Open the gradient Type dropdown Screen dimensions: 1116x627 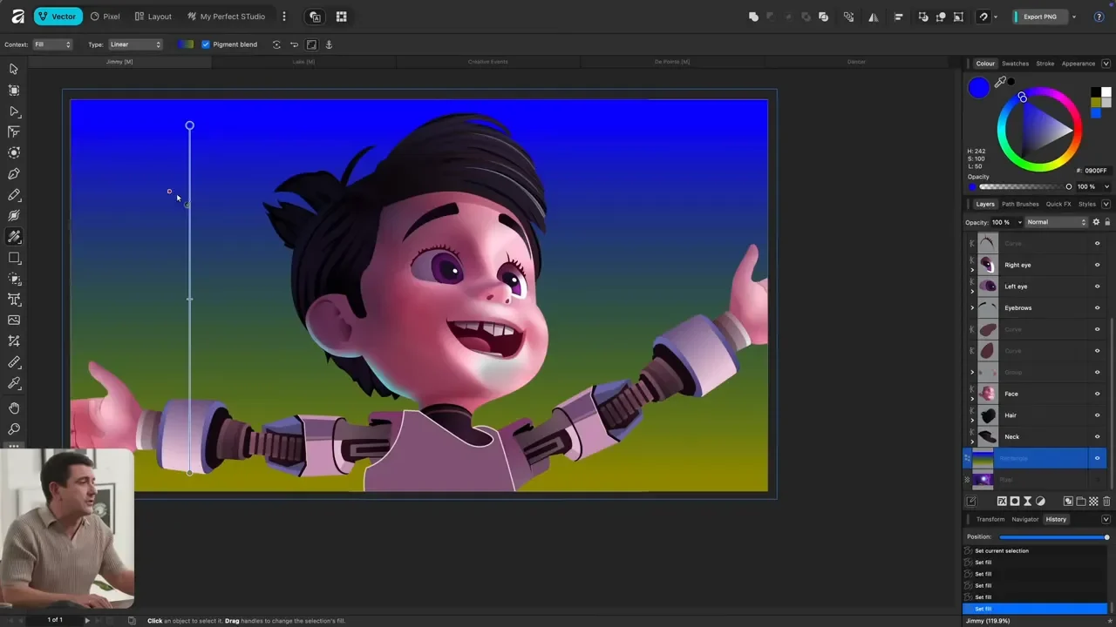(135, 44)
